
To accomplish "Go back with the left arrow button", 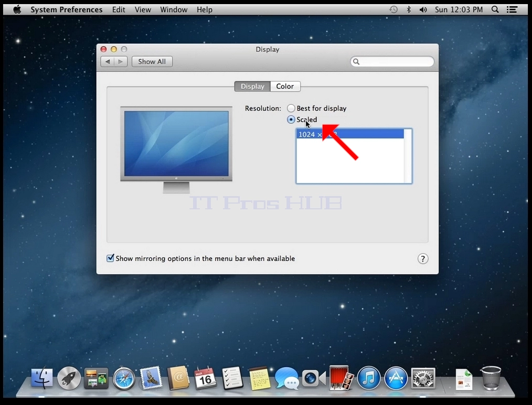I will point(108,61).
